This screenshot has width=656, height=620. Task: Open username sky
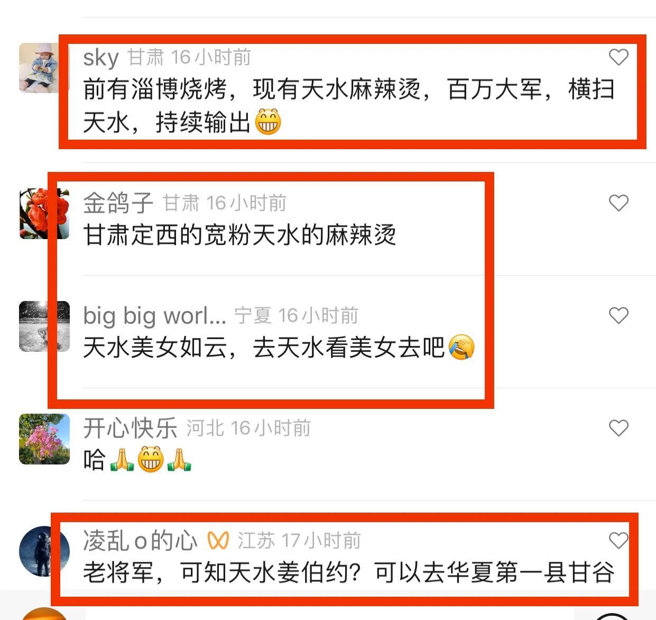click(x=101, y=58)
